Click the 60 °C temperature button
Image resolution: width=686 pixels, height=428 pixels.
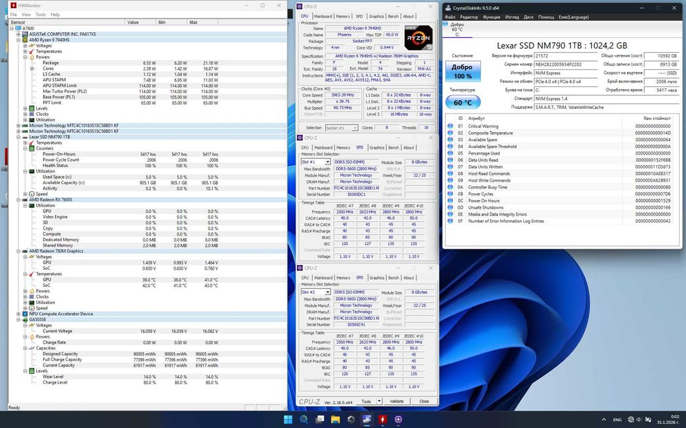(462, 103)
